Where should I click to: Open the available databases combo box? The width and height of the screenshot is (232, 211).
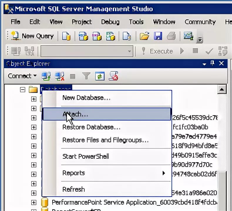(87, 51)
